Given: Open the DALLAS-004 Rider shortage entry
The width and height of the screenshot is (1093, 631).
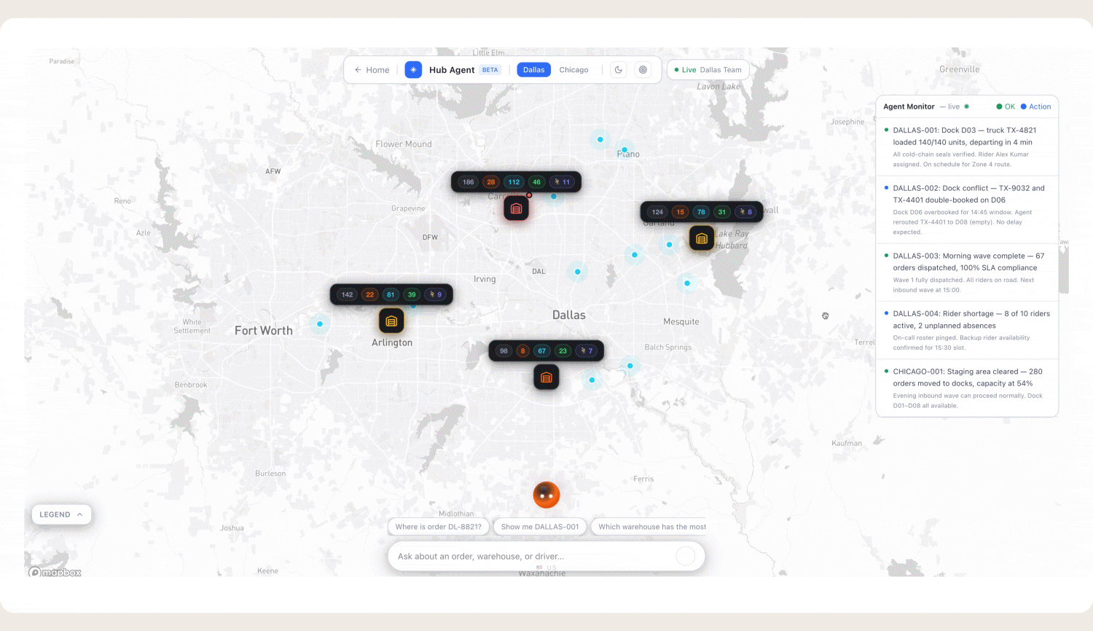Looking at the screenshot, I should pos(967,330).
